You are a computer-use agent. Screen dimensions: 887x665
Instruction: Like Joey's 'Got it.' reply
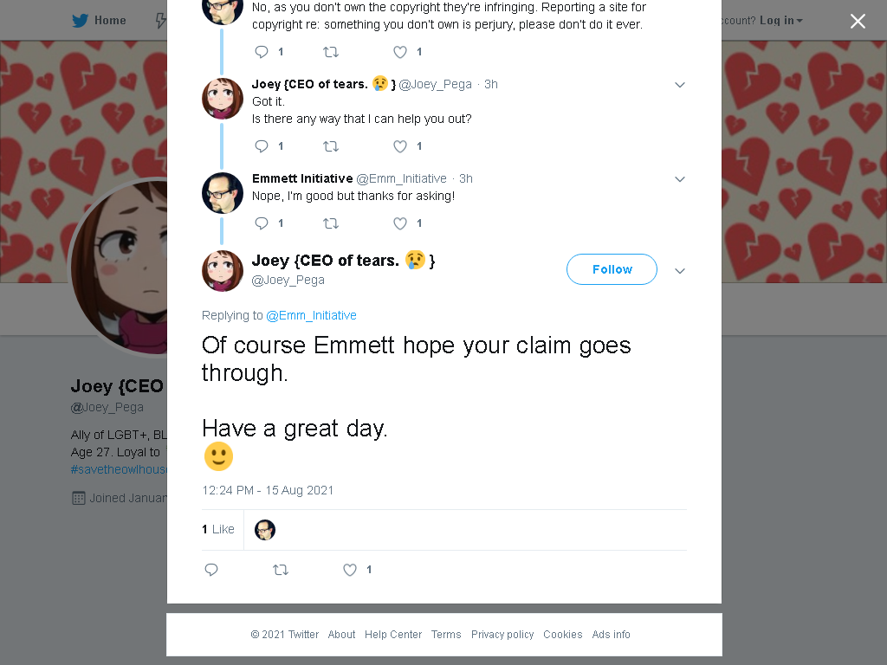click(x=400, y=146)
